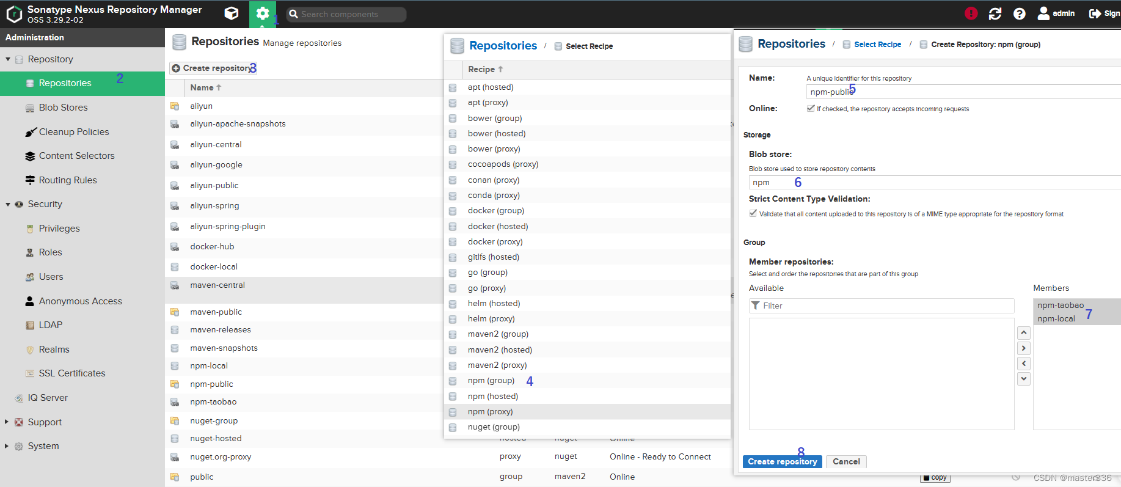Open the aliyun-spring-plugin repository row
1121x487 pixels.
[227, 227]
